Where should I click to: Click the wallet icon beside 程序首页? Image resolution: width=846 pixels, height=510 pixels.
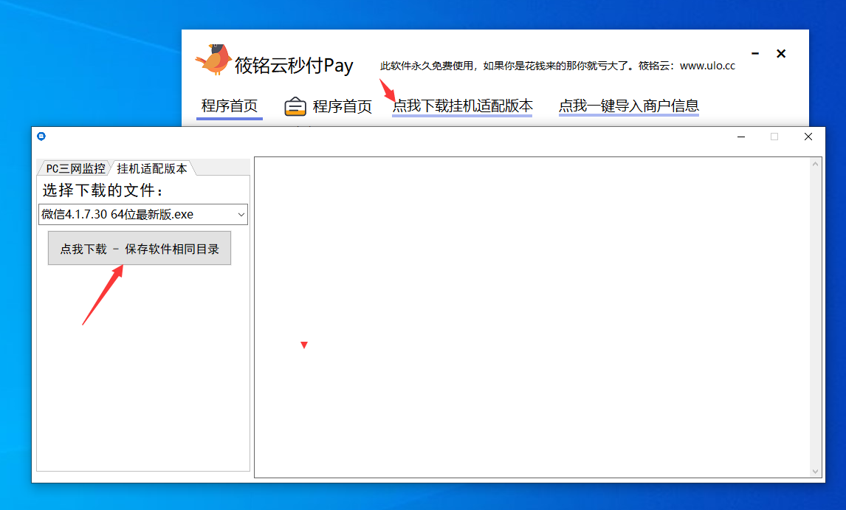tap(295, 106)
